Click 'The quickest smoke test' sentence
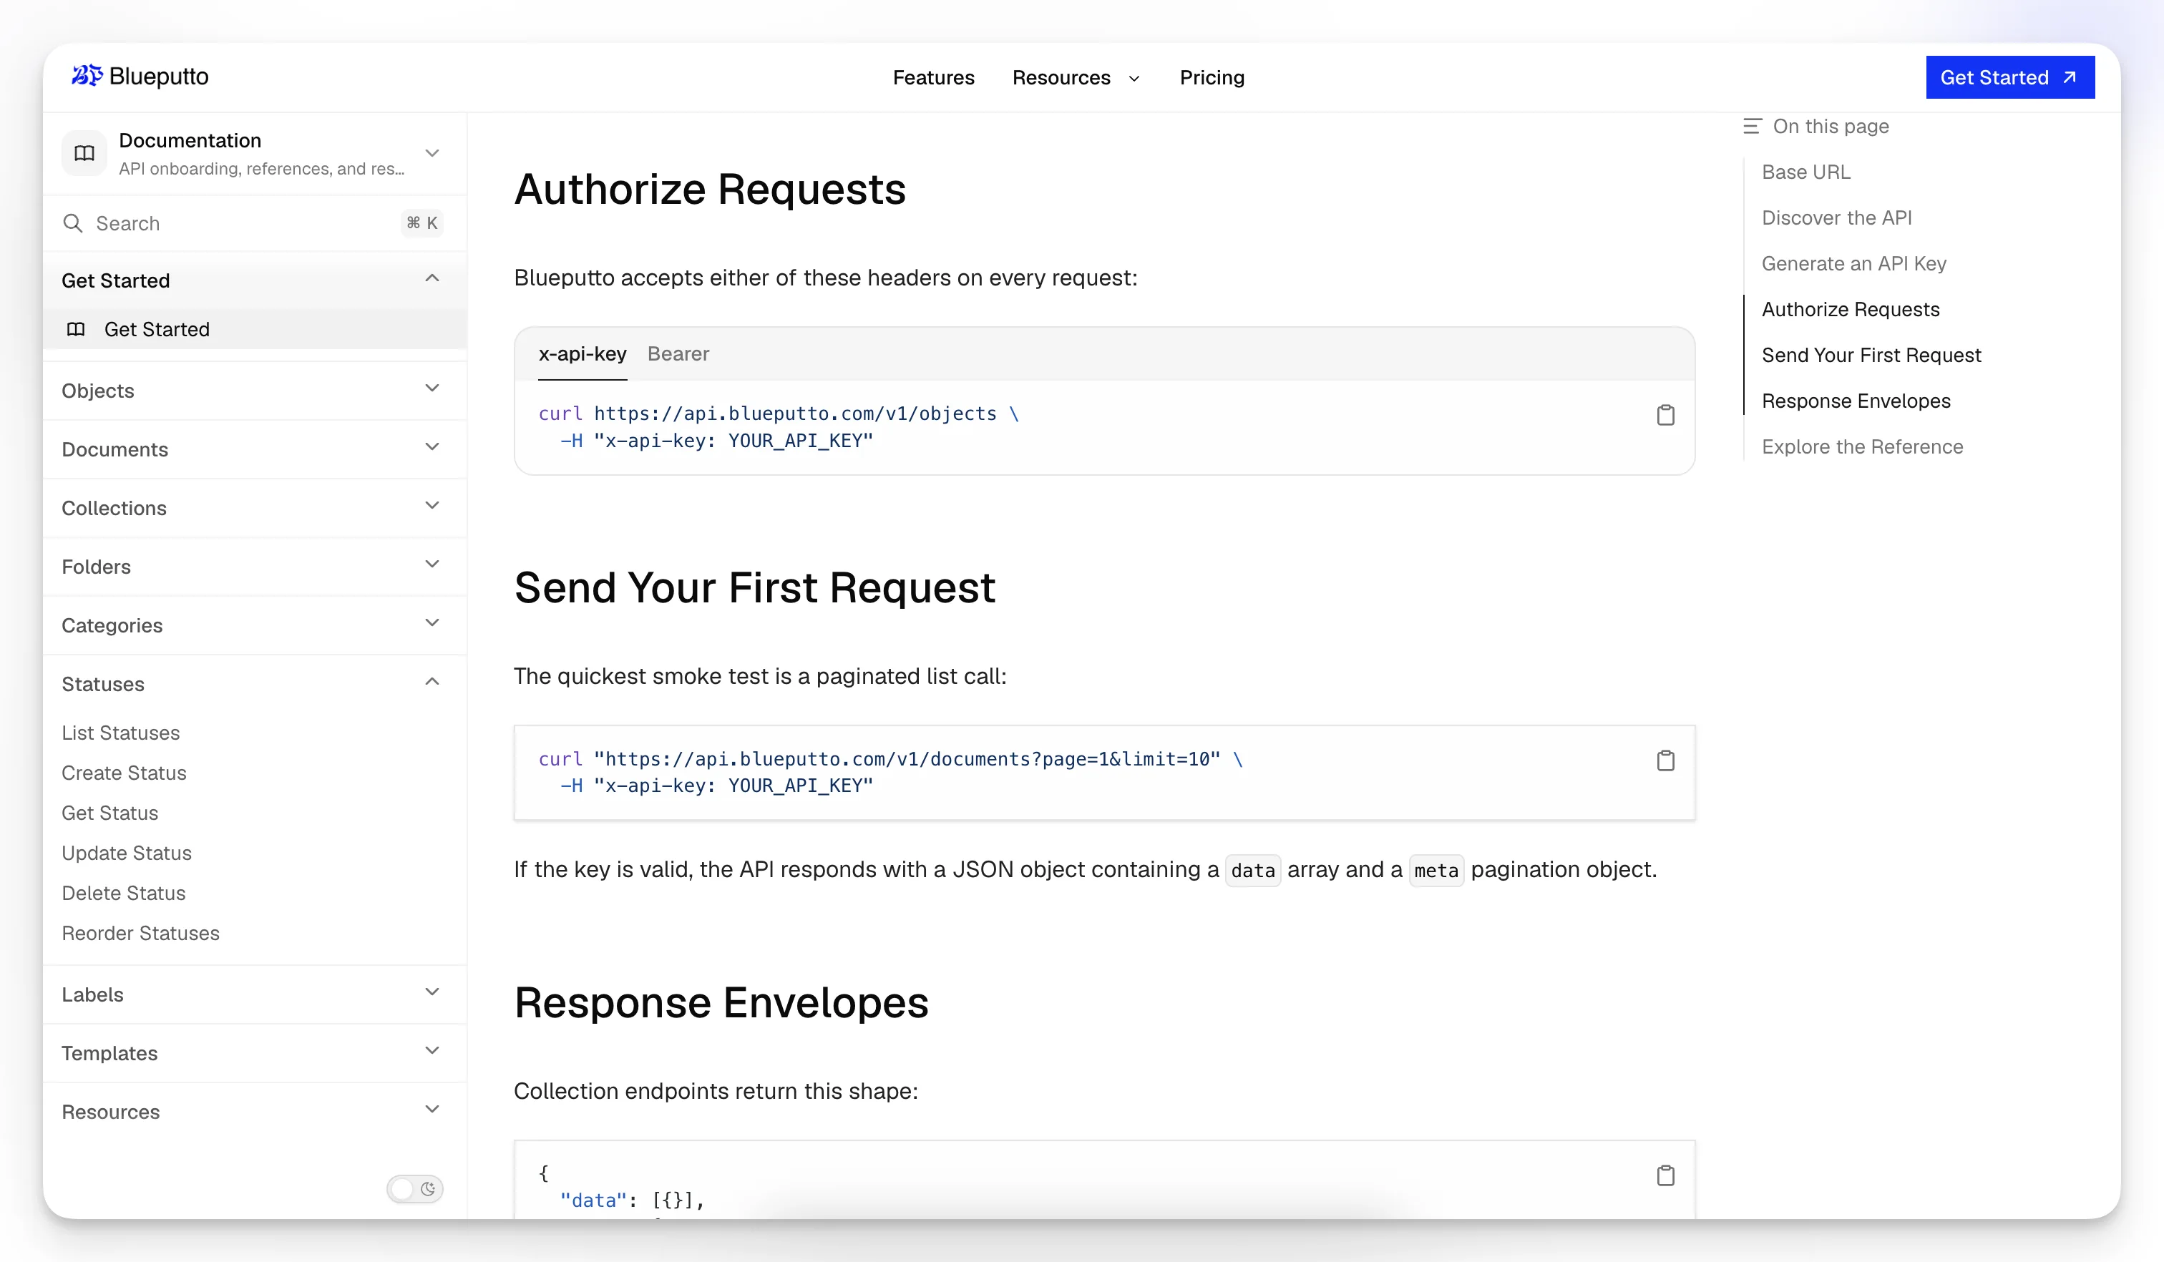Screen dimensions: 2164x1262 760,677
